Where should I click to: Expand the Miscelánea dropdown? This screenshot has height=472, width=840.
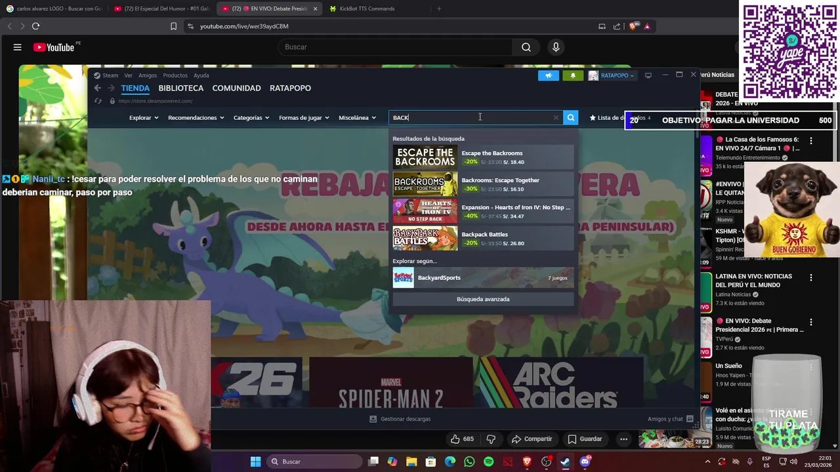click(x=358, y=118)
